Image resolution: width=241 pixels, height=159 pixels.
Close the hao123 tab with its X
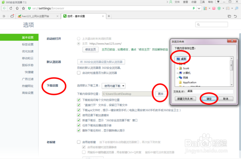point(57,16)
